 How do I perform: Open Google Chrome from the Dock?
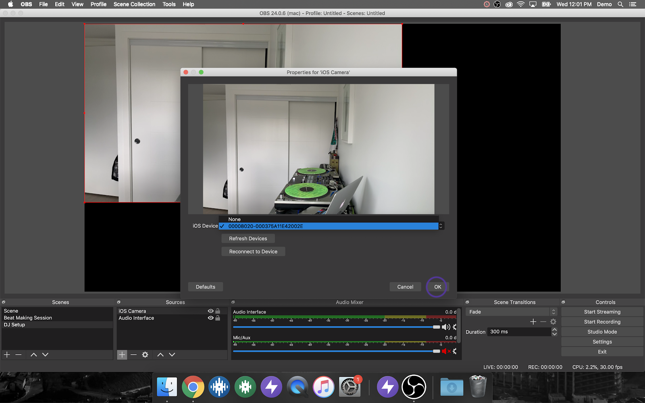(193, 387)
